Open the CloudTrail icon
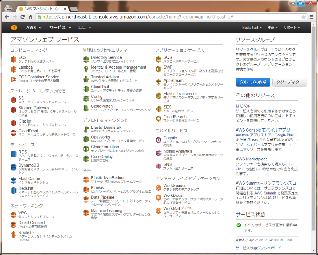The height and width of the screenshot is (255, 318). click(86, 89)
